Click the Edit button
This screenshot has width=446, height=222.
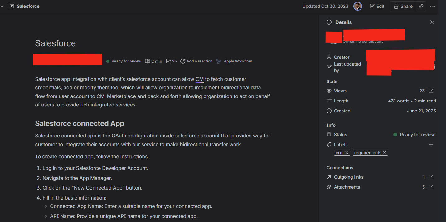(x=377, y=6)
